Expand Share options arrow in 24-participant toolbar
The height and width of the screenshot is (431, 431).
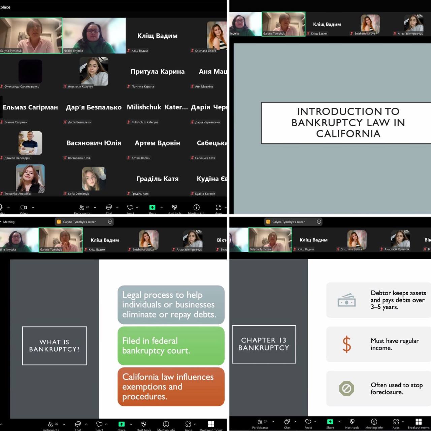pos(339,422)
